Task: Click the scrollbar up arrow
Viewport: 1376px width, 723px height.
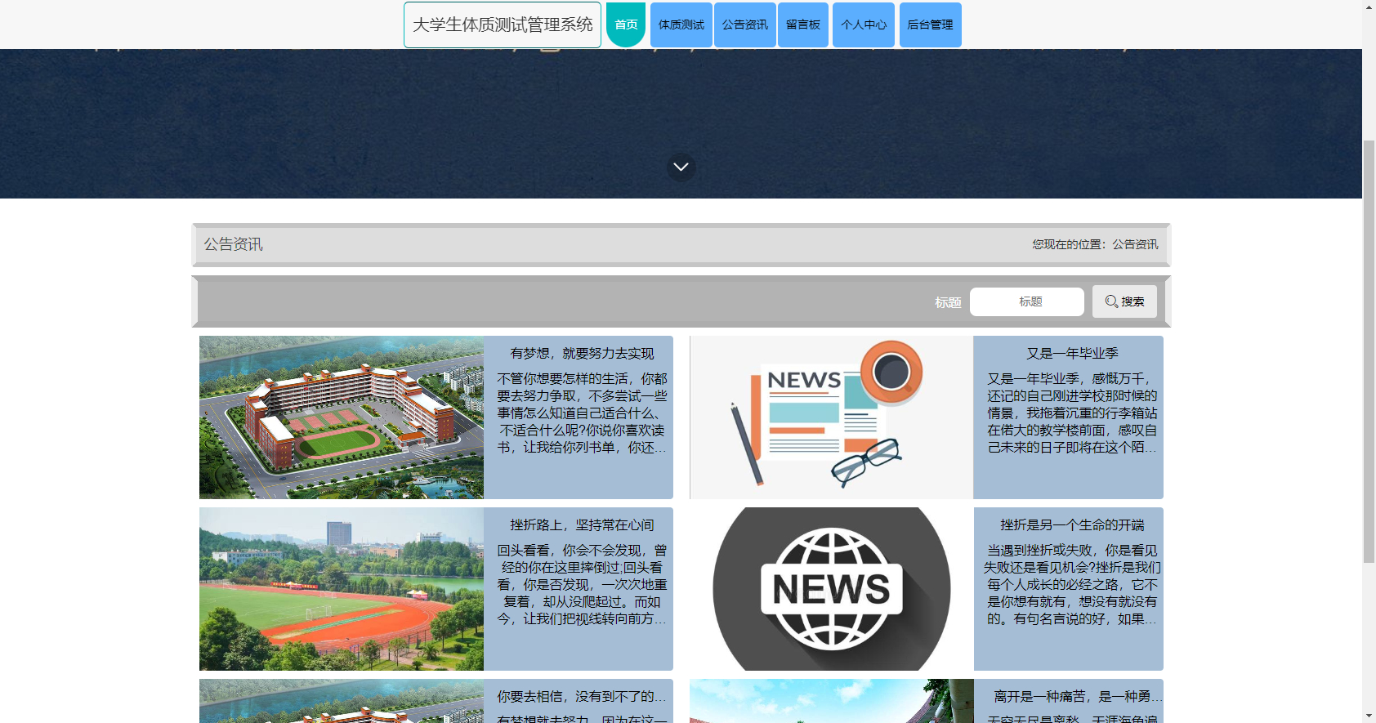Action: click(x=1369, y=7)
